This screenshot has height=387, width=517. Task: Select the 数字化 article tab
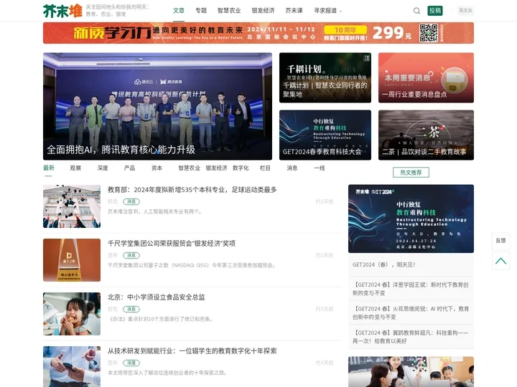click(x=241, y=168)
